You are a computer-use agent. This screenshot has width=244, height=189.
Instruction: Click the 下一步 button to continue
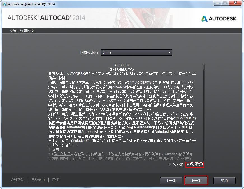pyautogui.click(x=196, y=181)
